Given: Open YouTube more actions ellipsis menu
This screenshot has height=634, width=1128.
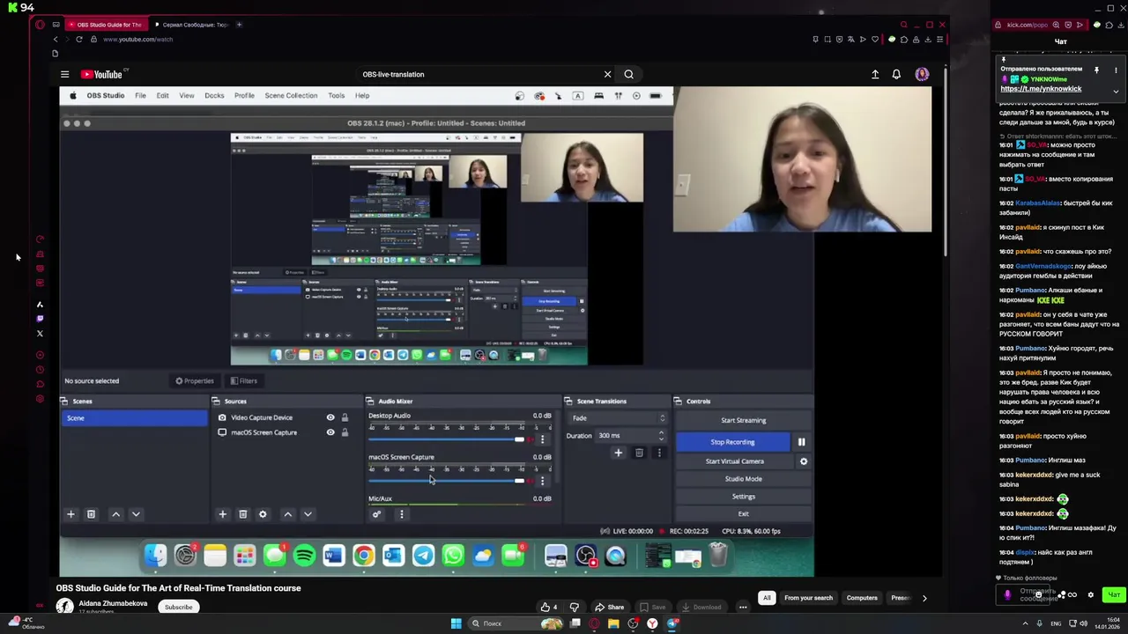Looking at the screenshot, I should coord(743,607).
